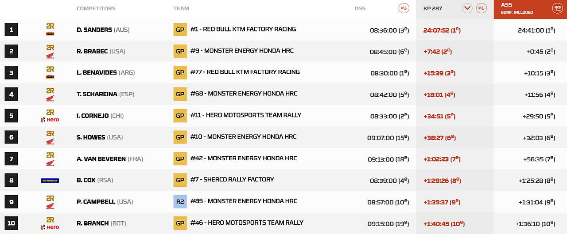Click DSS time 08:30:00 (1e)
The image size is (567, 234).
389,73
